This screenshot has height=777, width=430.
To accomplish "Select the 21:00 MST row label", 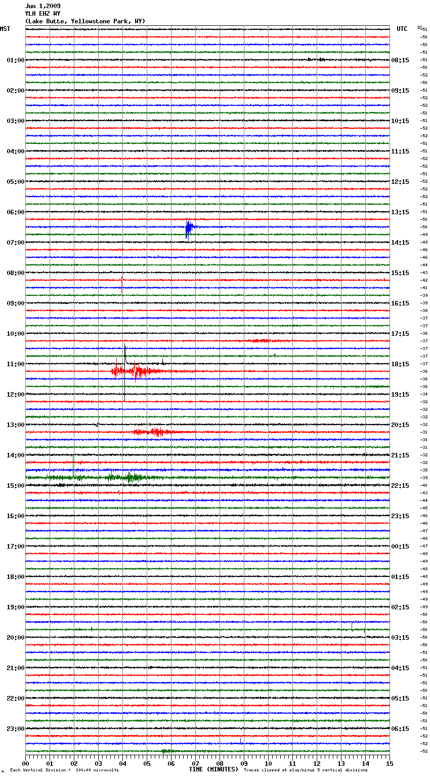I will pyautogui.click(x=16, y=668).
